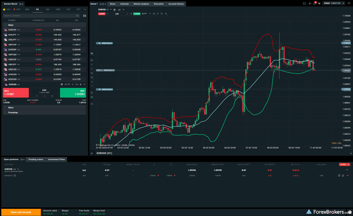Expand the Minor currency group
Image resolution: width=353 pixels, height=216 pixels.
click(x=5, y=107)
